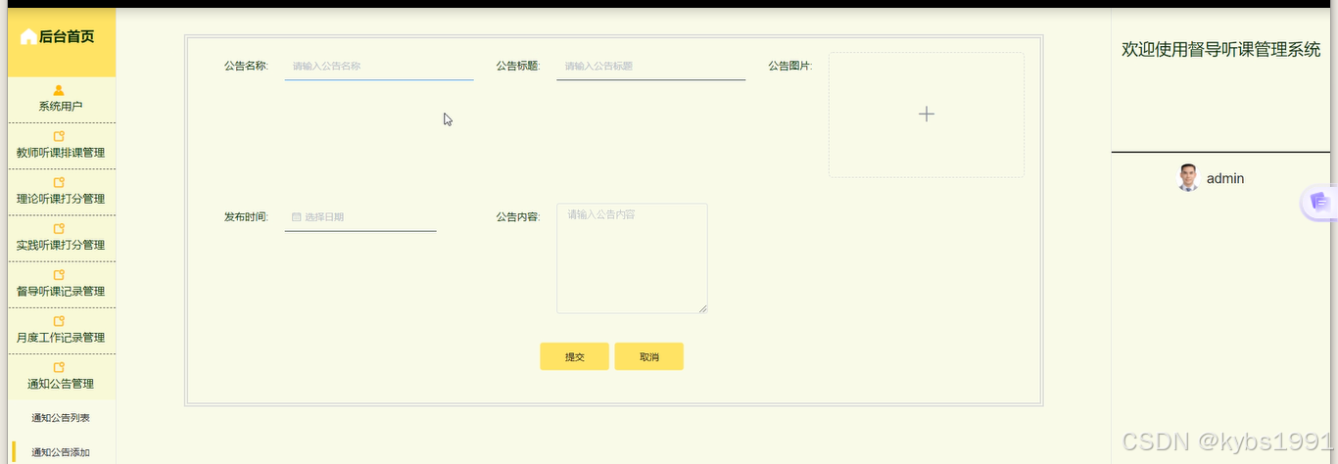The image size is (1338, 464).
Task: Click the icon above 月度工作记录管理
Action: [60, 320]
